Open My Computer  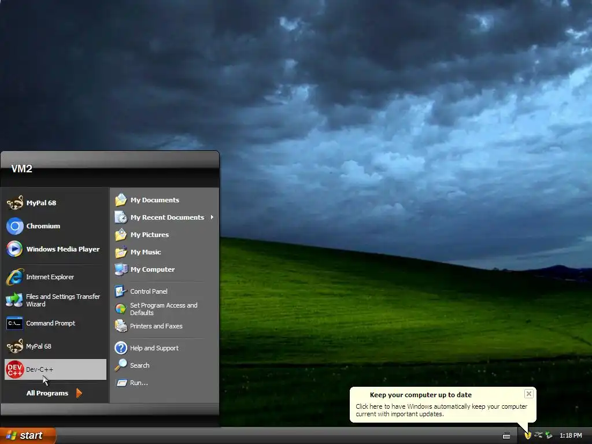(x=164, y=269)
